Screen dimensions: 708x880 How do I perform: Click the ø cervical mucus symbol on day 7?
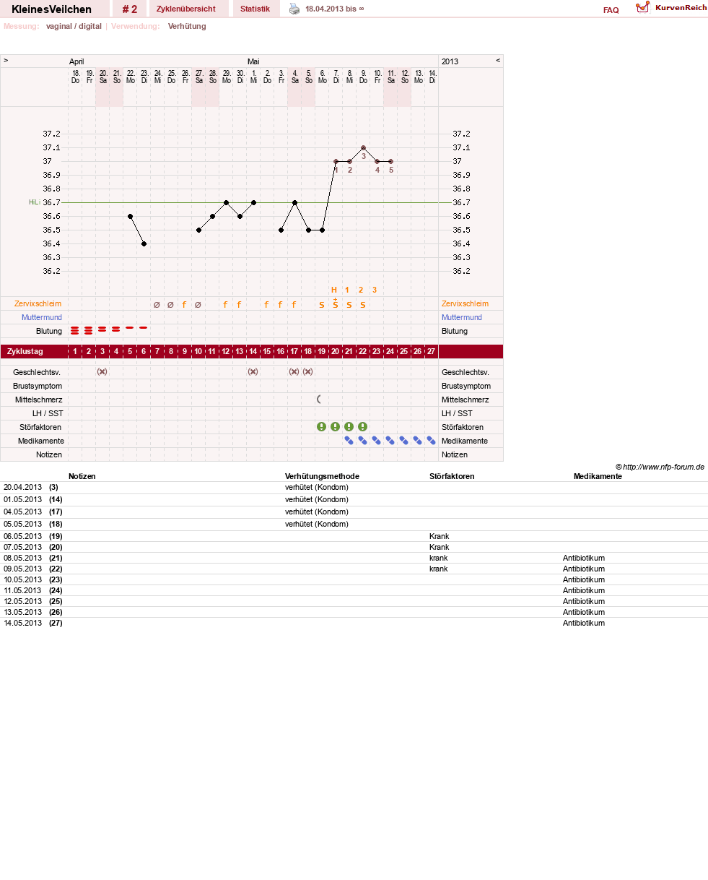[x=157, y=304]
